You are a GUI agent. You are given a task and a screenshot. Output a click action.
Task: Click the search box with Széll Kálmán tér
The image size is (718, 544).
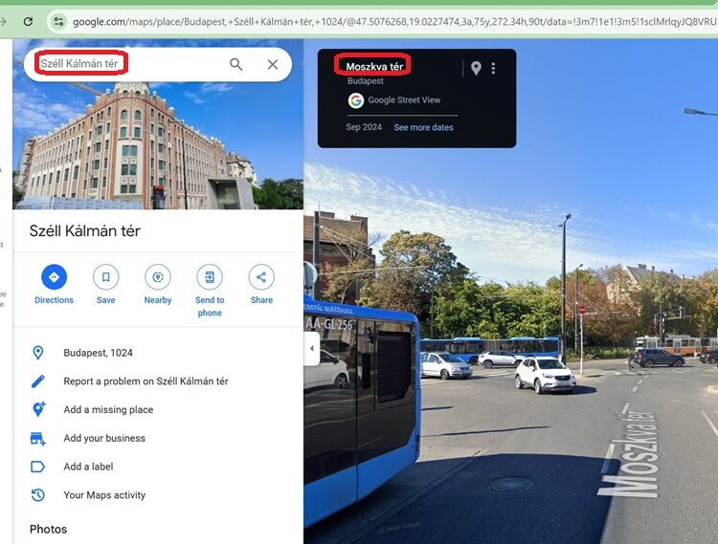click(124, 64)
